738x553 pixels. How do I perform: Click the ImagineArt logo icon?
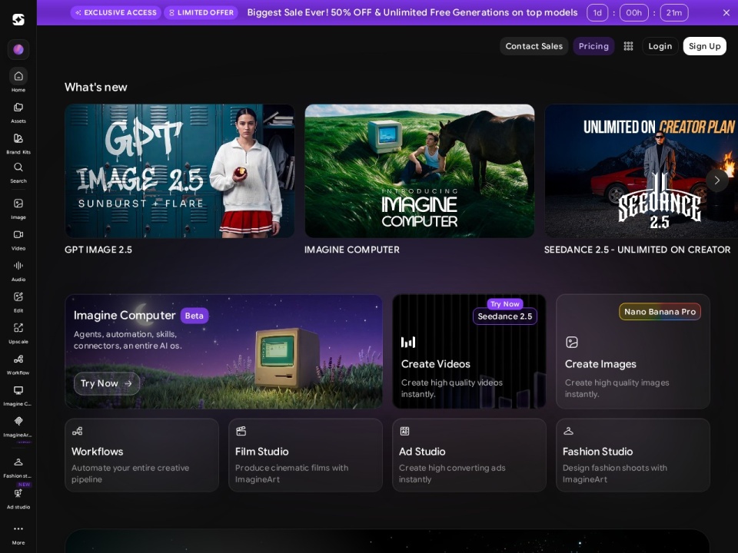tap(18, 19)
